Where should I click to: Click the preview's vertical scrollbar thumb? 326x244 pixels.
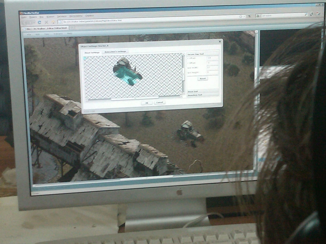(x=183, y=74)
